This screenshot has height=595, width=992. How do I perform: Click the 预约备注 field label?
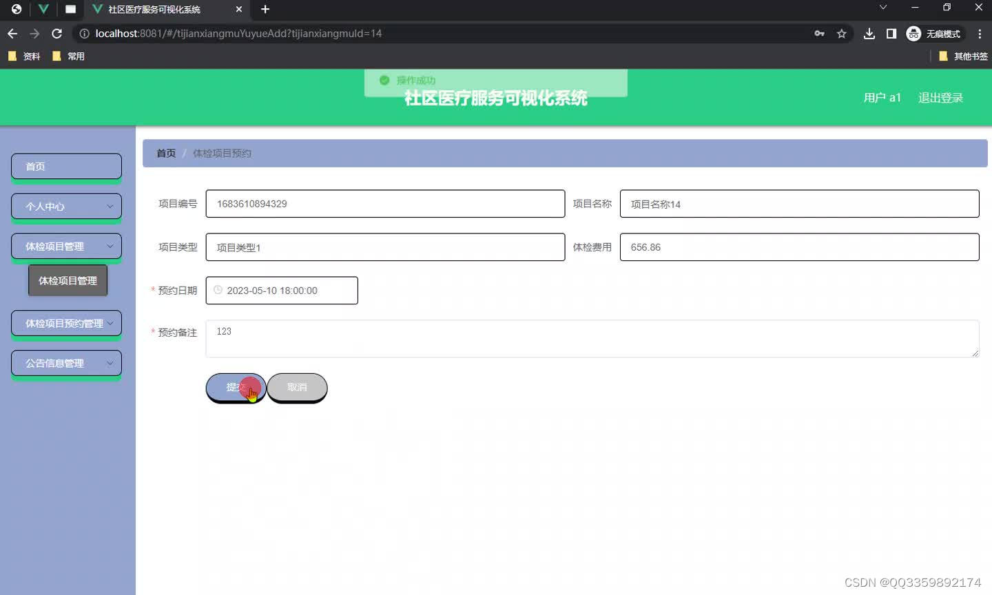(x=178, y=333)
